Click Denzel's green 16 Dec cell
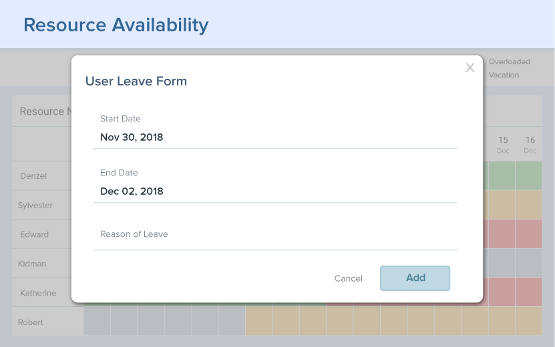555x347 pixels. (x=529, y=176)
